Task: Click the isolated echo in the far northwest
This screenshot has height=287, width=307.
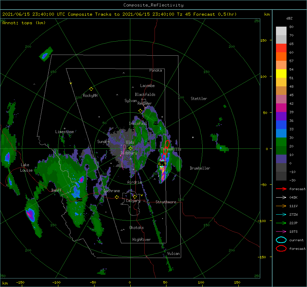Action: tap(46, 54)
